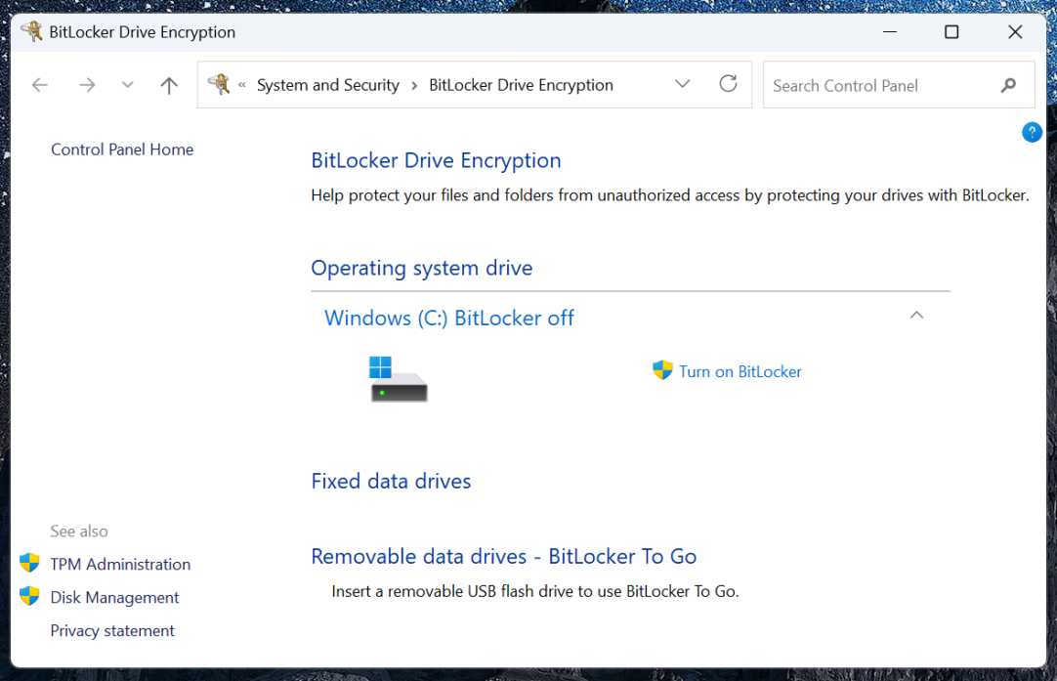Click the up-one-level arrow
This screenshot has height=681, width=1057.
tap(168, 85)
